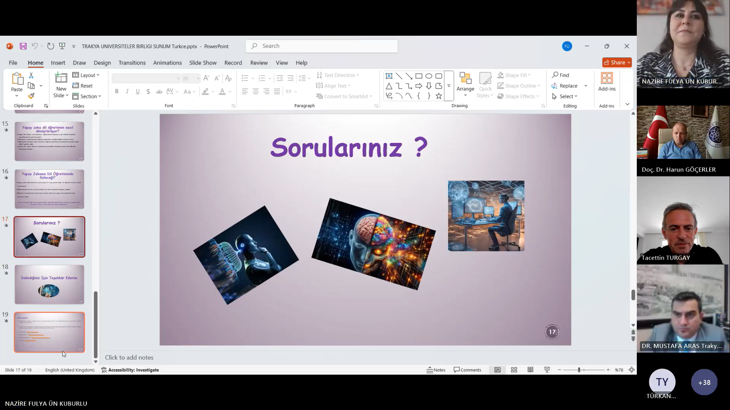
Task: Open the File menu
Action: pos(13,63)
